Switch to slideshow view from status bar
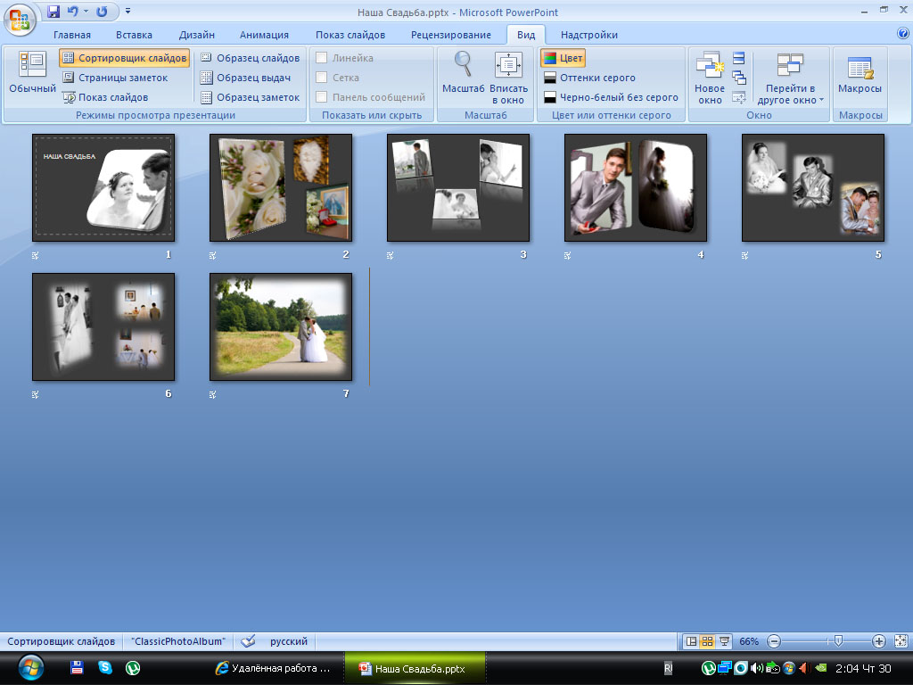The width and height of the screenshot is (913, 685). [x=724, y=641]
